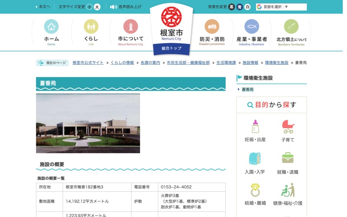The height and width of the screenshot is (217, 347).
Task: Open the 市について lighthouse icon
Action: 131,26
